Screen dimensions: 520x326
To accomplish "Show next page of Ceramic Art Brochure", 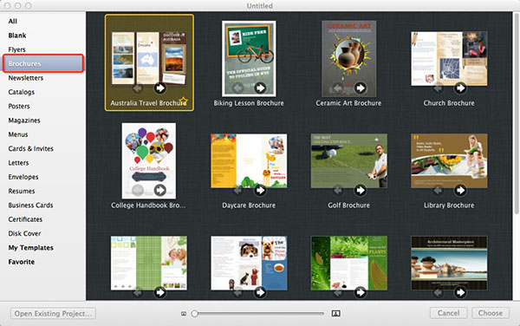I will 361,88.
